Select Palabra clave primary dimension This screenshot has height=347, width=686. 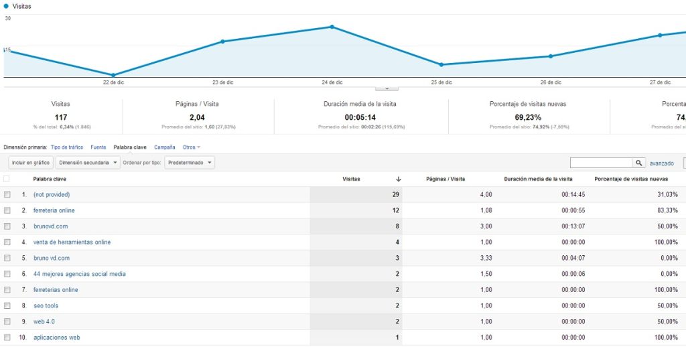(x=130, y=147)
